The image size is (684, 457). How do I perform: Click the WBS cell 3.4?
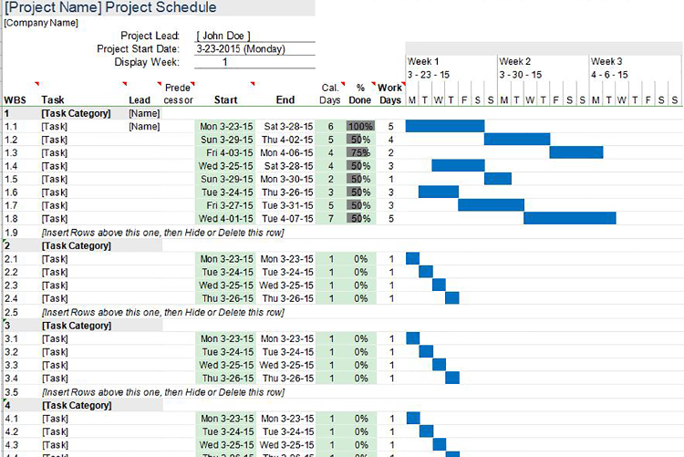click(x=11, y=378)
